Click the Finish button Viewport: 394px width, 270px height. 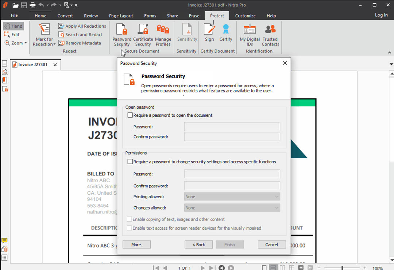coord(230,245)
